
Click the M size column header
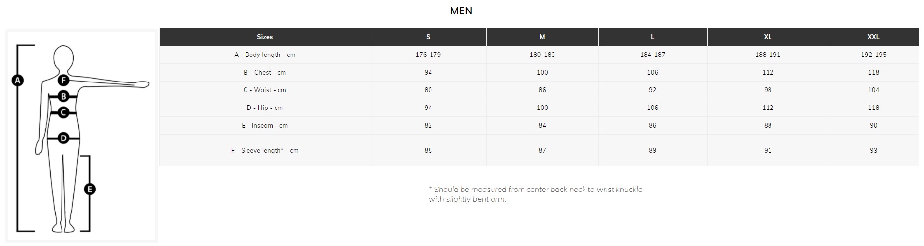[542, 37]
